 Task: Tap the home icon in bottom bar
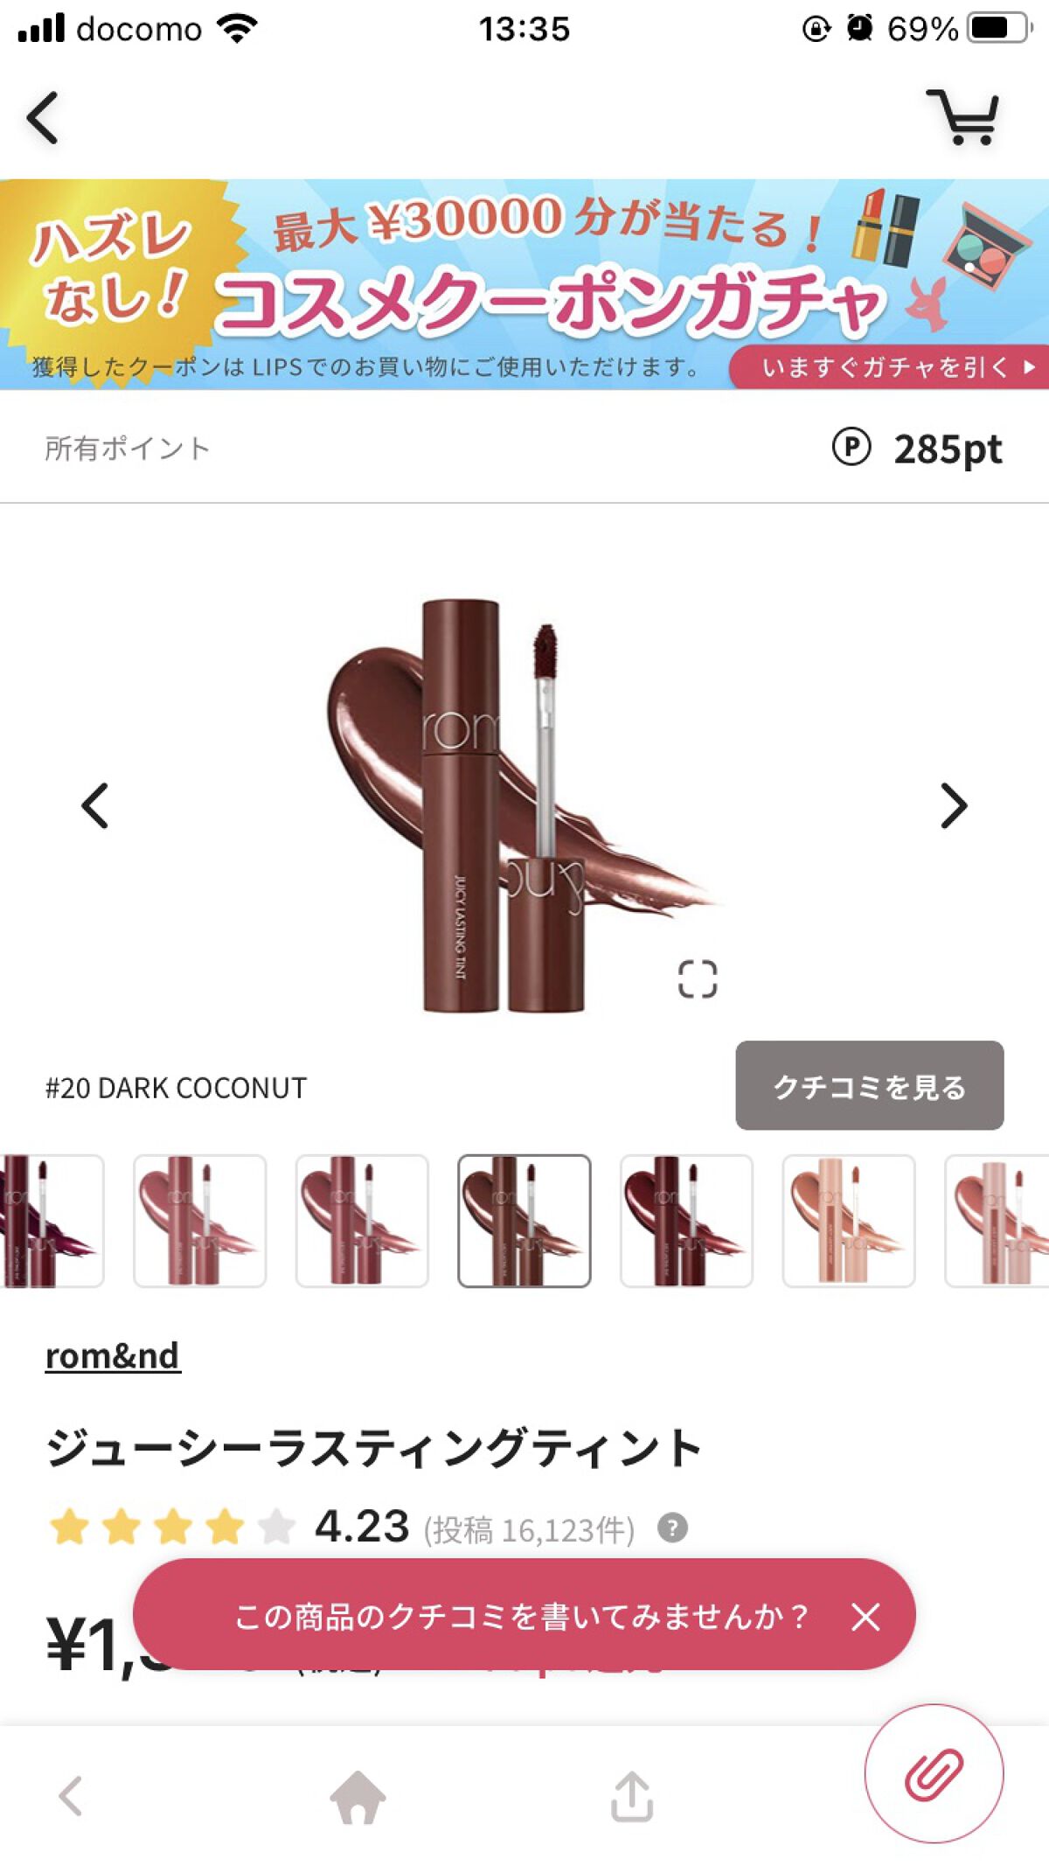[358, 1796]
